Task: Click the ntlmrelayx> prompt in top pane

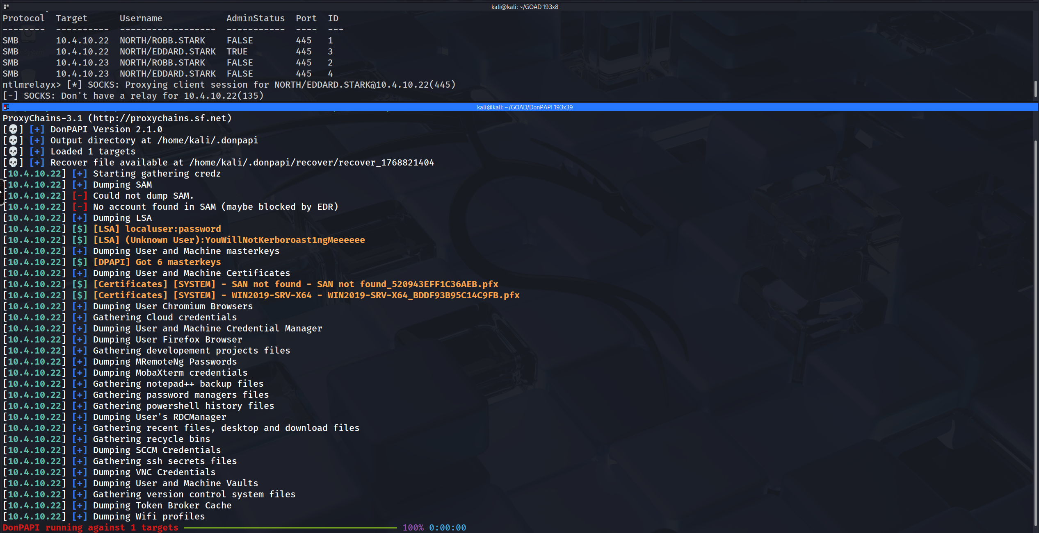Action: [31, 85]
